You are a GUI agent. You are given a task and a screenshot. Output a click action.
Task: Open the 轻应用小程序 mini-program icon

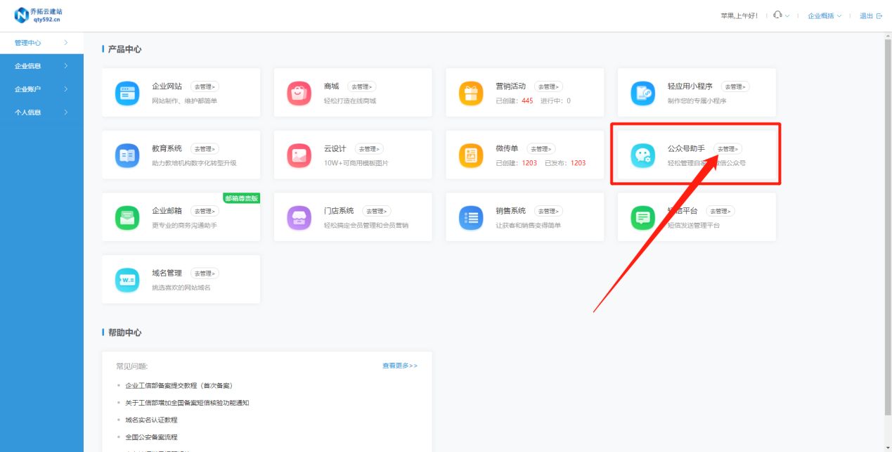point(642,92)
